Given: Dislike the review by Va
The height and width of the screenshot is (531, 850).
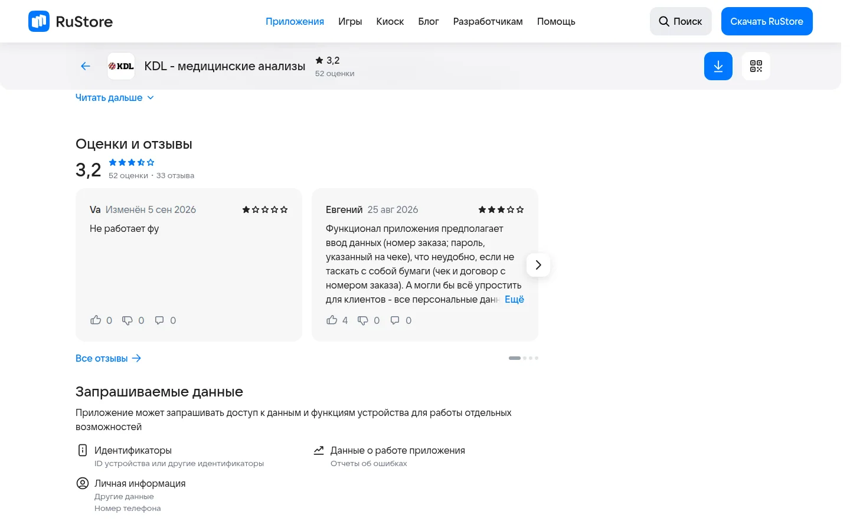Looking at the screenshot, I should click(127, 320).
